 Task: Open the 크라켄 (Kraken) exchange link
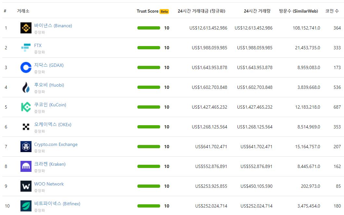click(x=50, y=164)
